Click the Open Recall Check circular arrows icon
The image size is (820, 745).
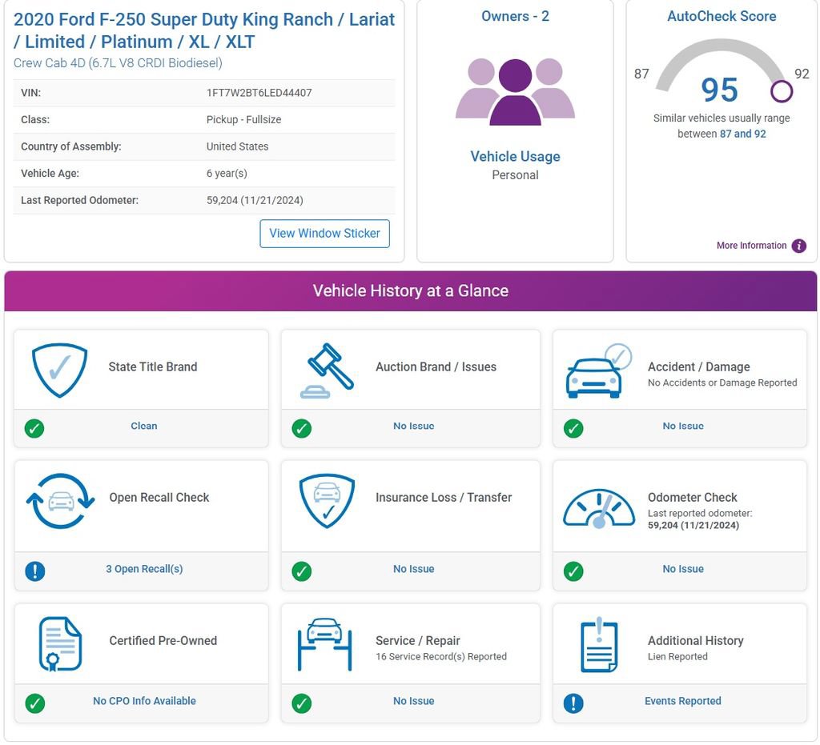61,501
